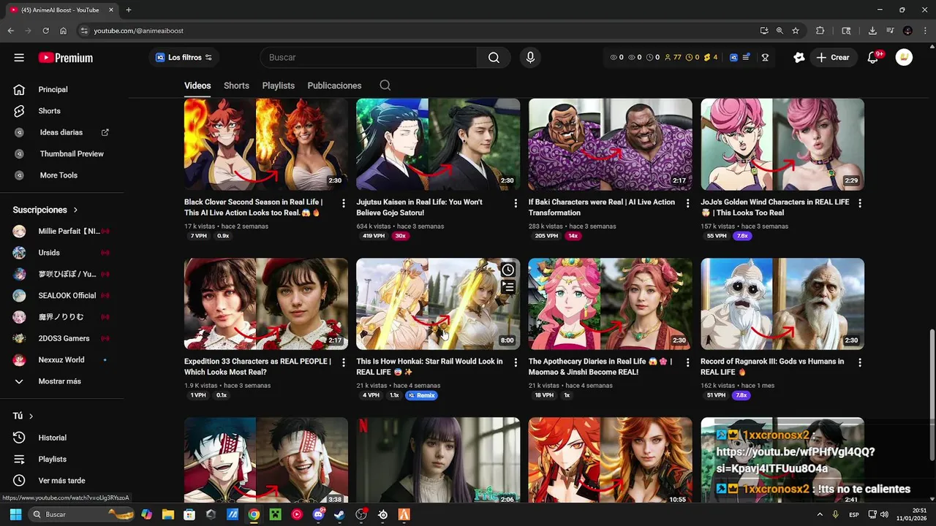Open browser extensions puzzle icon
The width and height of the screenshot is (936, 526).
pyautogui.click(x=820, y=31)
